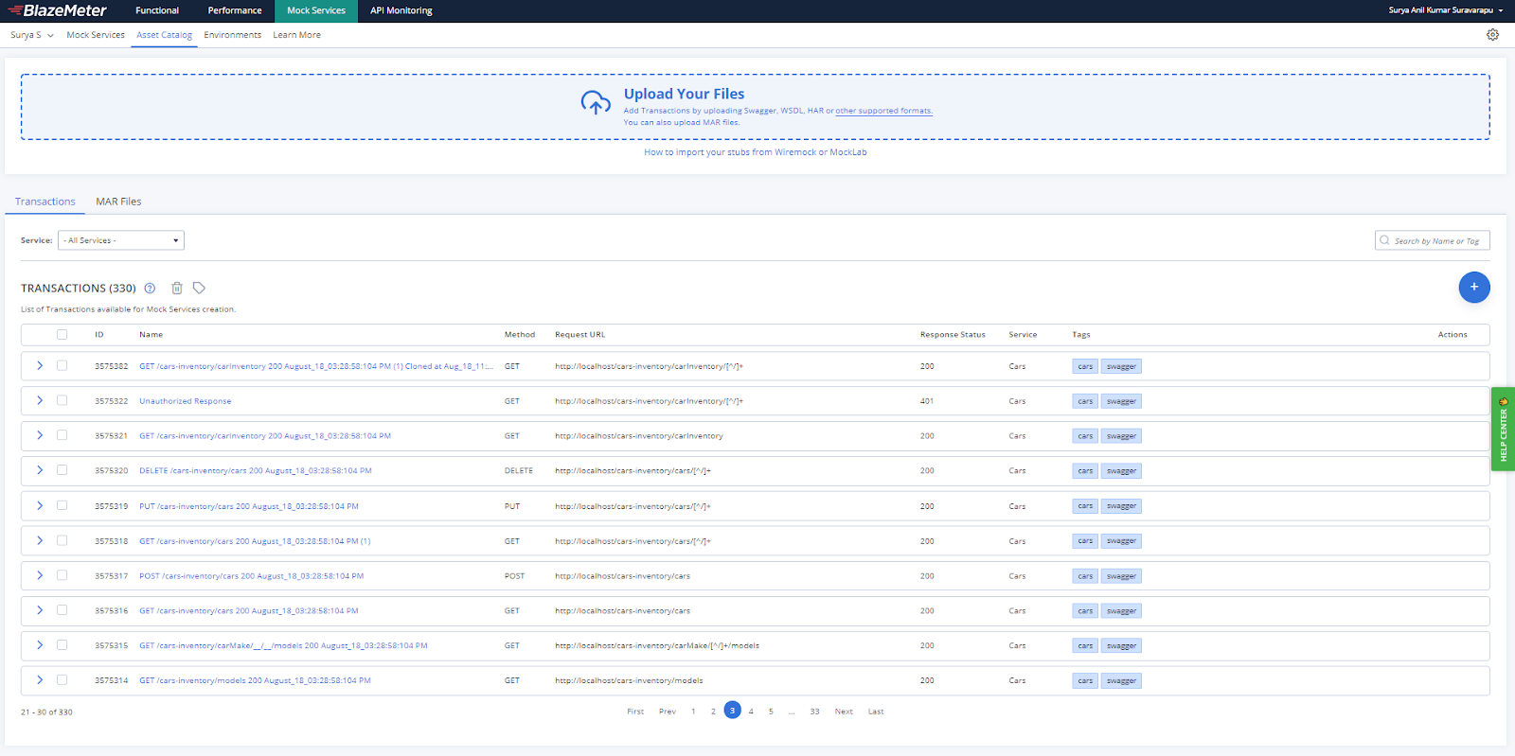
Task: Check the box for transaction 3575382
Action: point(62,365)
